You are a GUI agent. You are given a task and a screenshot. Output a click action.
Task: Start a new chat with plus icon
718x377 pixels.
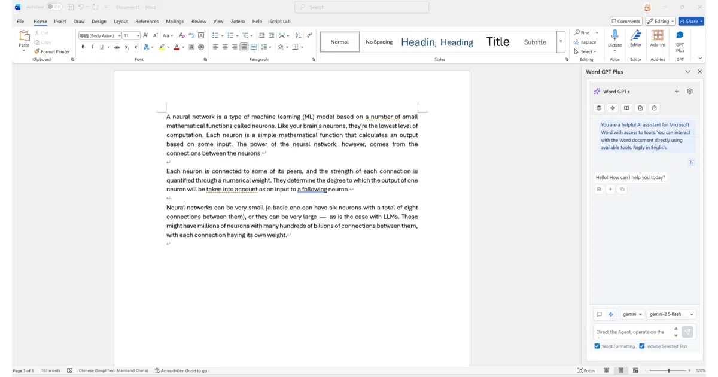pyautogui.click(x=677, y=92)
